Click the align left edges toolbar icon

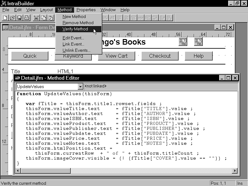pos(105,18)
